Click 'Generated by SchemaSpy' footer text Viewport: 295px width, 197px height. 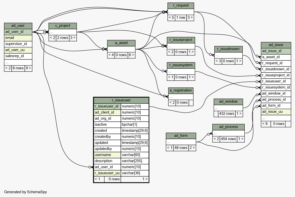coord(25,192)
